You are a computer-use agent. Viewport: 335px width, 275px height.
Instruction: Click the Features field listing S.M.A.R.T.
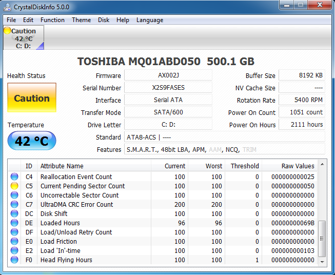point(225,149)
